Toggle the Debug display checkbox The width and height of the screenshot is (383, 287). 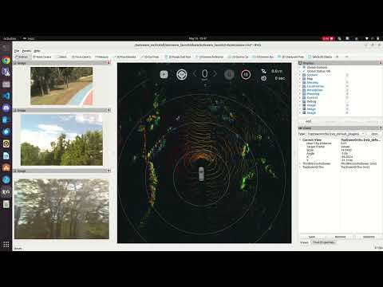(x=347, y=101)
